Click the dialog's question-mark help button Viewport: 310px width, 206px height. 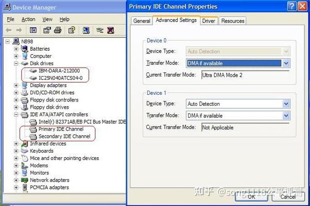pyautogui.click(x=291, y=6)
